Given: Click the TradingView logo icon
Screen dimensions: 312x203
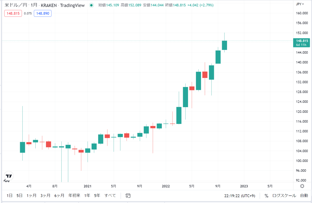Looking at the screenshot, I should pyautogui.click(x=9, y=176).
